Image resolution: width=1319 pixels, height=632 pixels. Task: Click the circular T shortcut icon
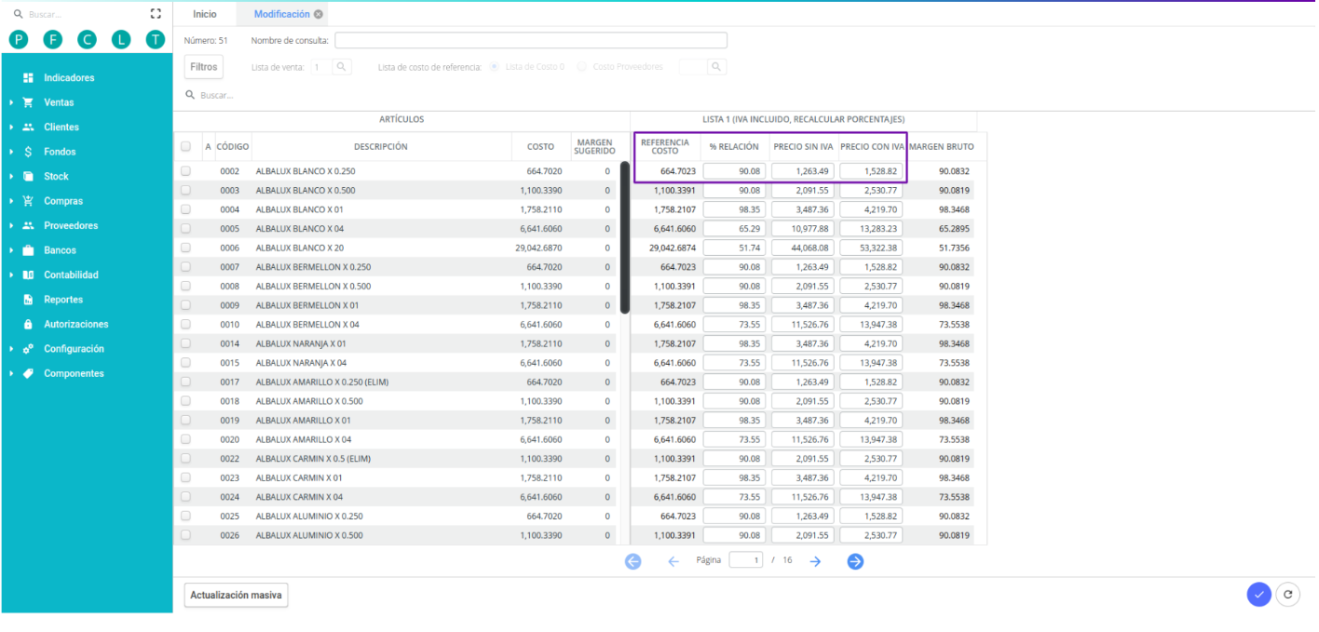(x=155, y=39)
